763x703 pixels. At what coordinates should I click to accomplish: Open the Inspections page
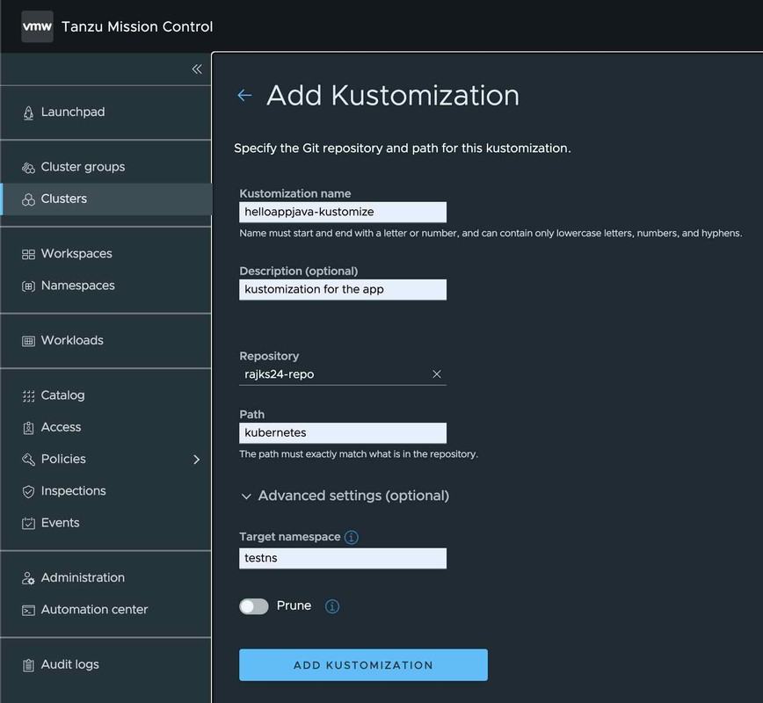pyautogui.click(x=74, y=490)
